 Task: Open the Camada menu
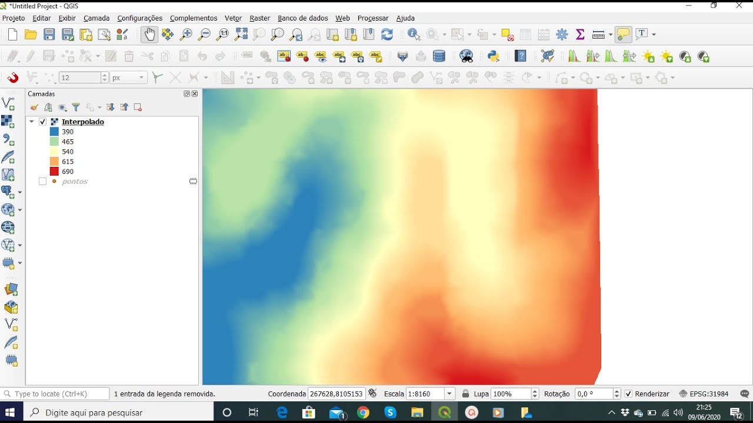96,18
